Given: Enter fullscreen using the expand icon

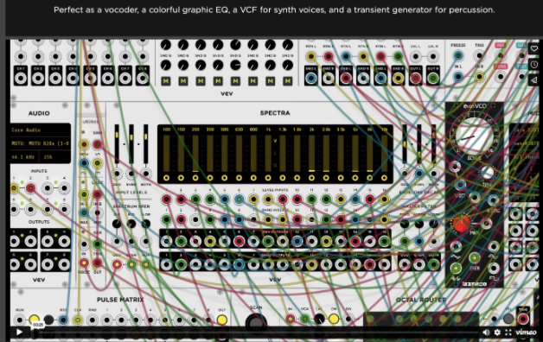Looking at the screenshot, I should [x=508, y=332].
